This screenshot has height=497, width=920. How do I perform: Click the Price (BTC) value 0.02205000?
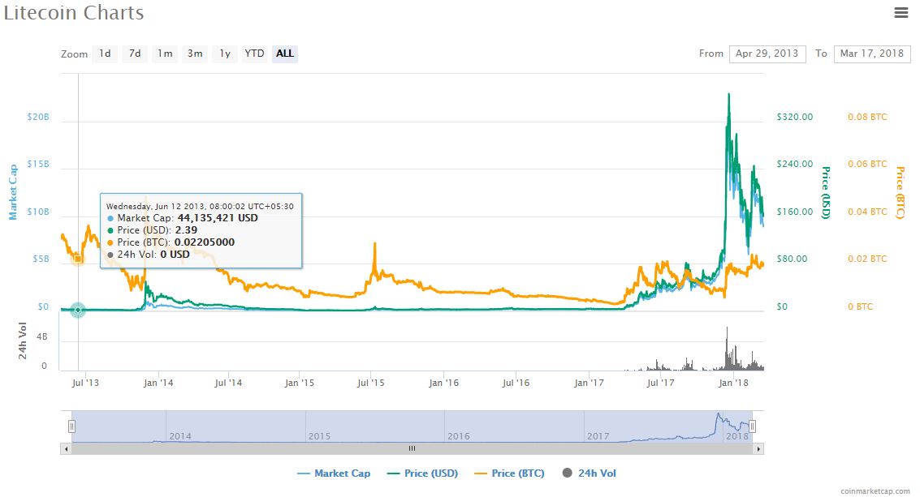(x=204, y=242)
